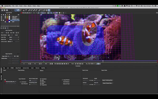Click the Edge Width Set button
Screen dimensions: 158x99
pos(15,56)
